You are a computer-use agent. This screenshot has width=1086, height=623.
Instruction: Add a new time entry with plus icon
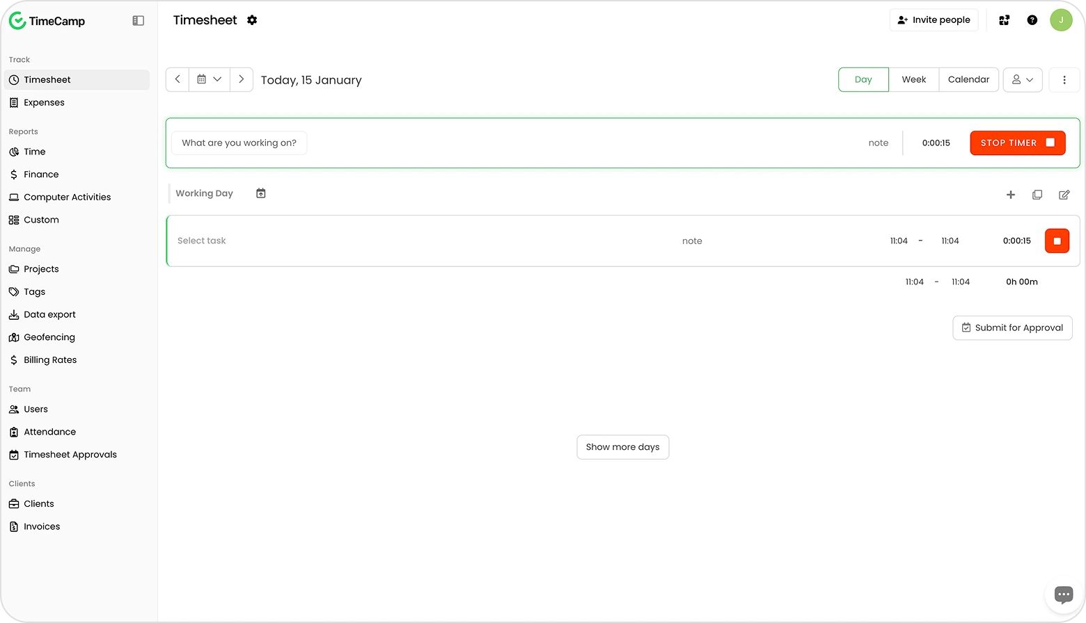pos(1011,195)
